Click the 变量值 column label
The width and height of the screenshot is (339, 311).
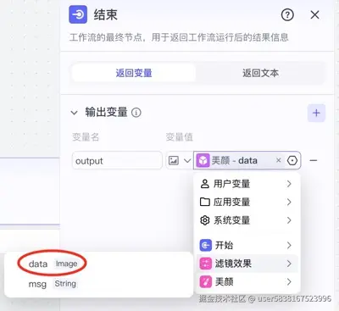click(x=180, y=137)
